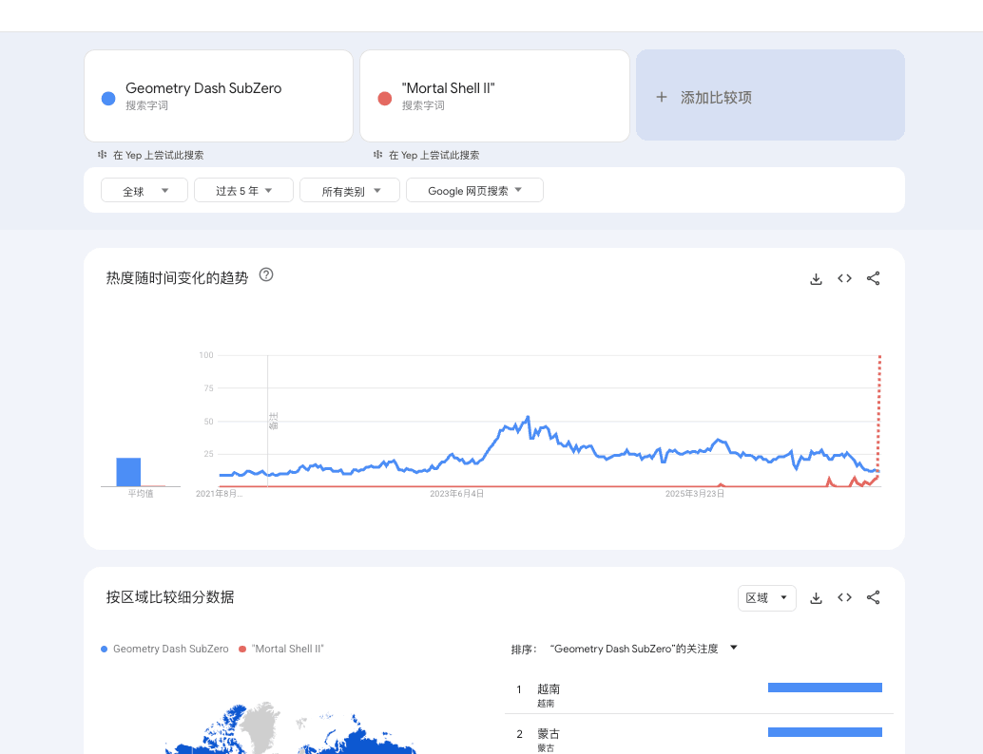Click blue dot beside Geometry Dash SubZero
This screenshot has height=754, width=983.
click(108, 99)
